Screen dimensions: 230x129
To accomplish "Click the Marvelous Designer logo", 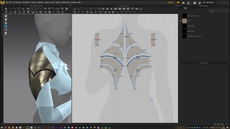I will 3,3.
